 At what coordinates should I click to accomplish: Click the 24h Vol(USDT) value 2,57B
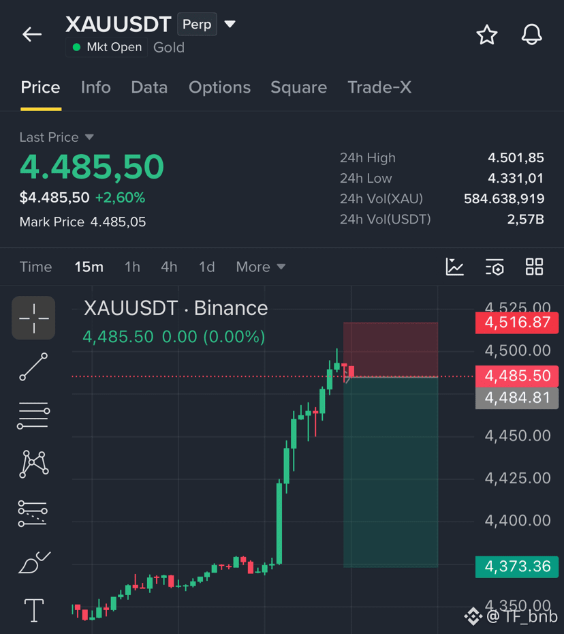point(526,220)
